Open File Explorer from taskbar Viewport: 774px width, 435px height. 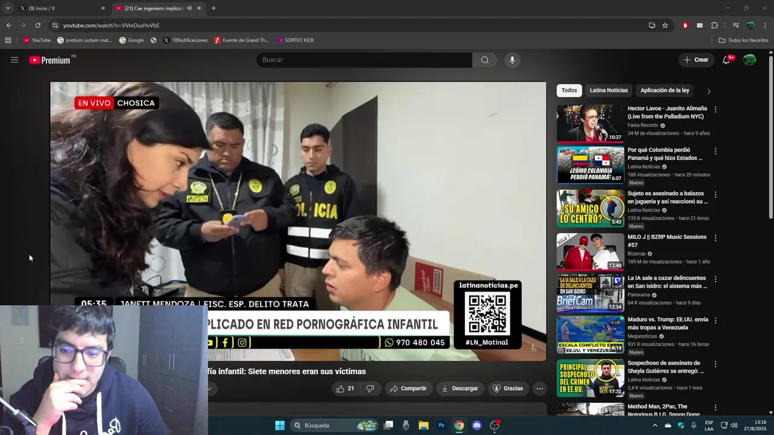423,425
